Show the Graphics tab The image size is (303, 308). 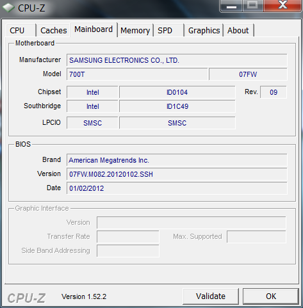204,30
